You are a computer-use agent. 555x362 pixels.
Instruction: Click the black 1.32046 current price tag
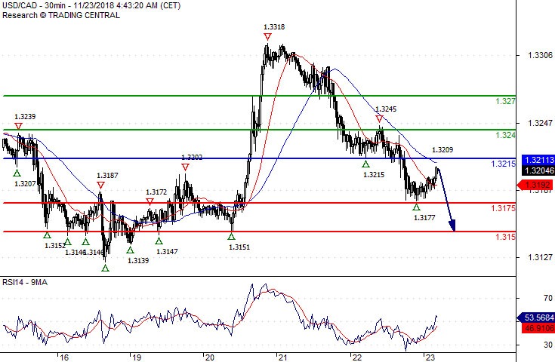(538, 170)
